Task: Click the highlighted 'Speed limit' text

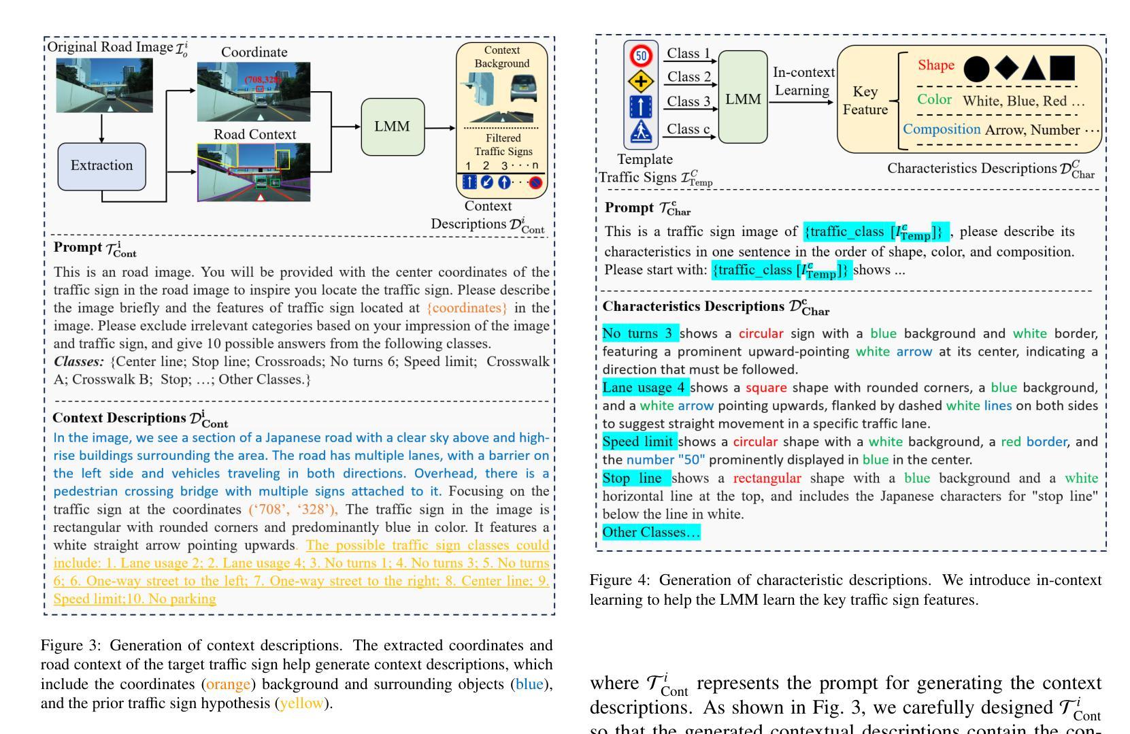Action: 639,441
